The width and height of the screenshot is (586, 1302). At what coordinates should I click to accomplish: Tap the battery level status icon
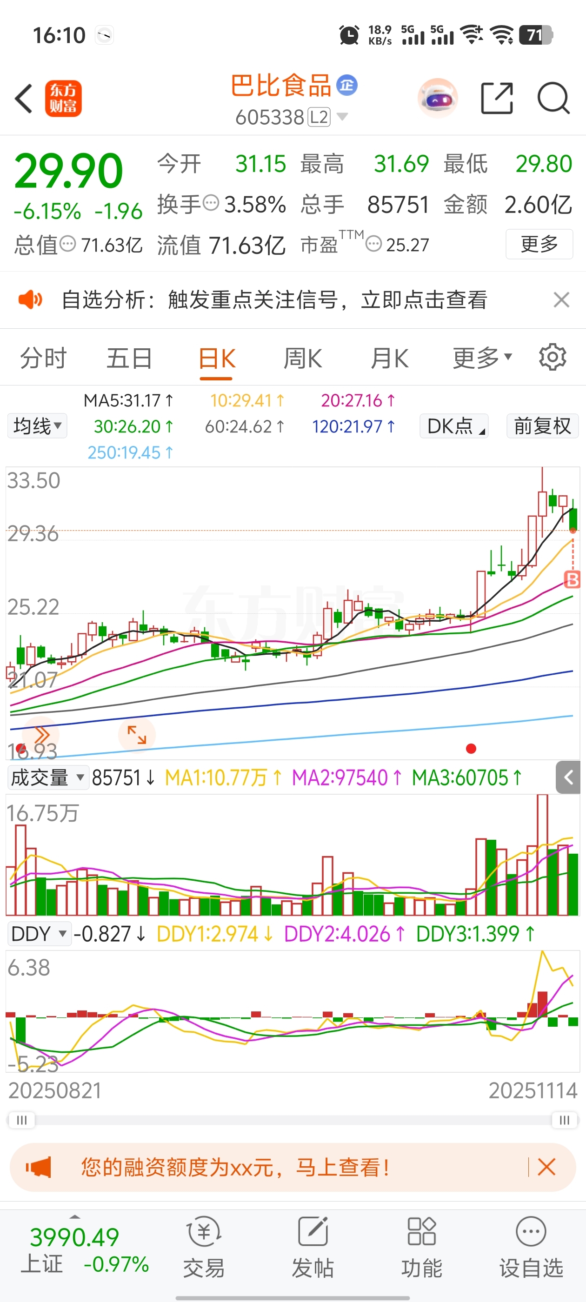(x=536, y=35)
